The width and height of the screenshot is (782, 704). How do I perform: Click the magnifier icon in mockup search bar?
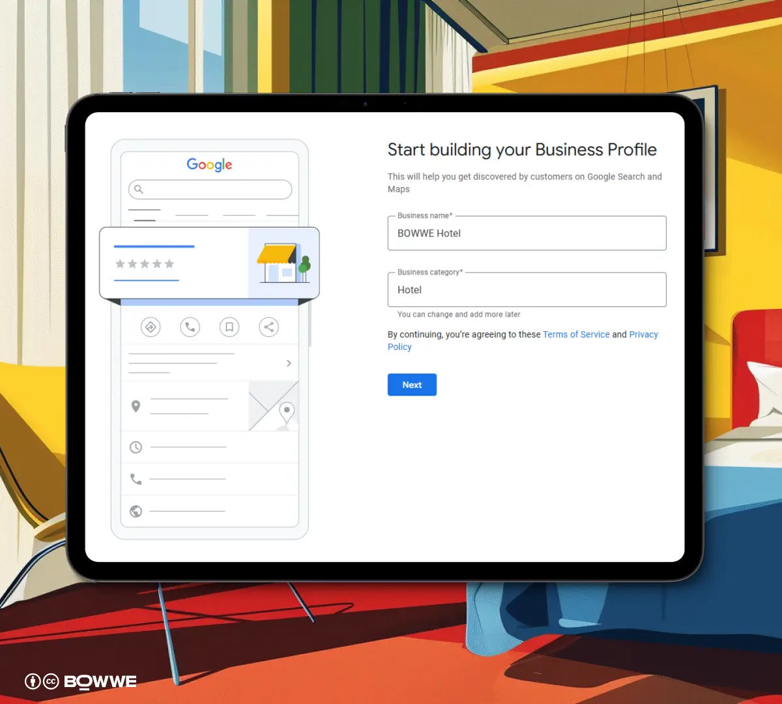pyautogui.click(x=139, y=190)
